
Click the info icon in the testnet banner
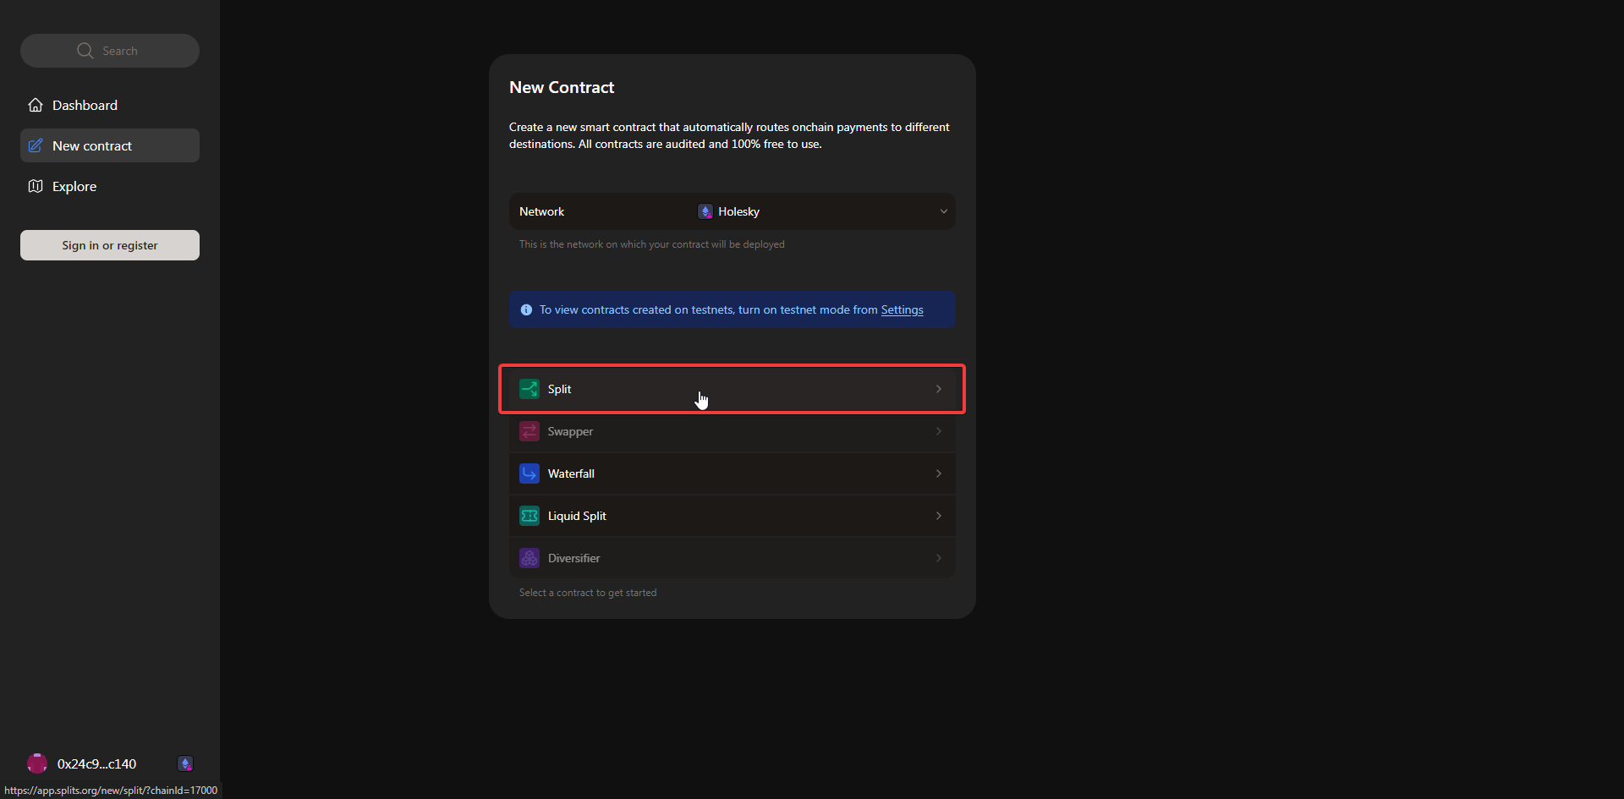(x=527, y=309)
